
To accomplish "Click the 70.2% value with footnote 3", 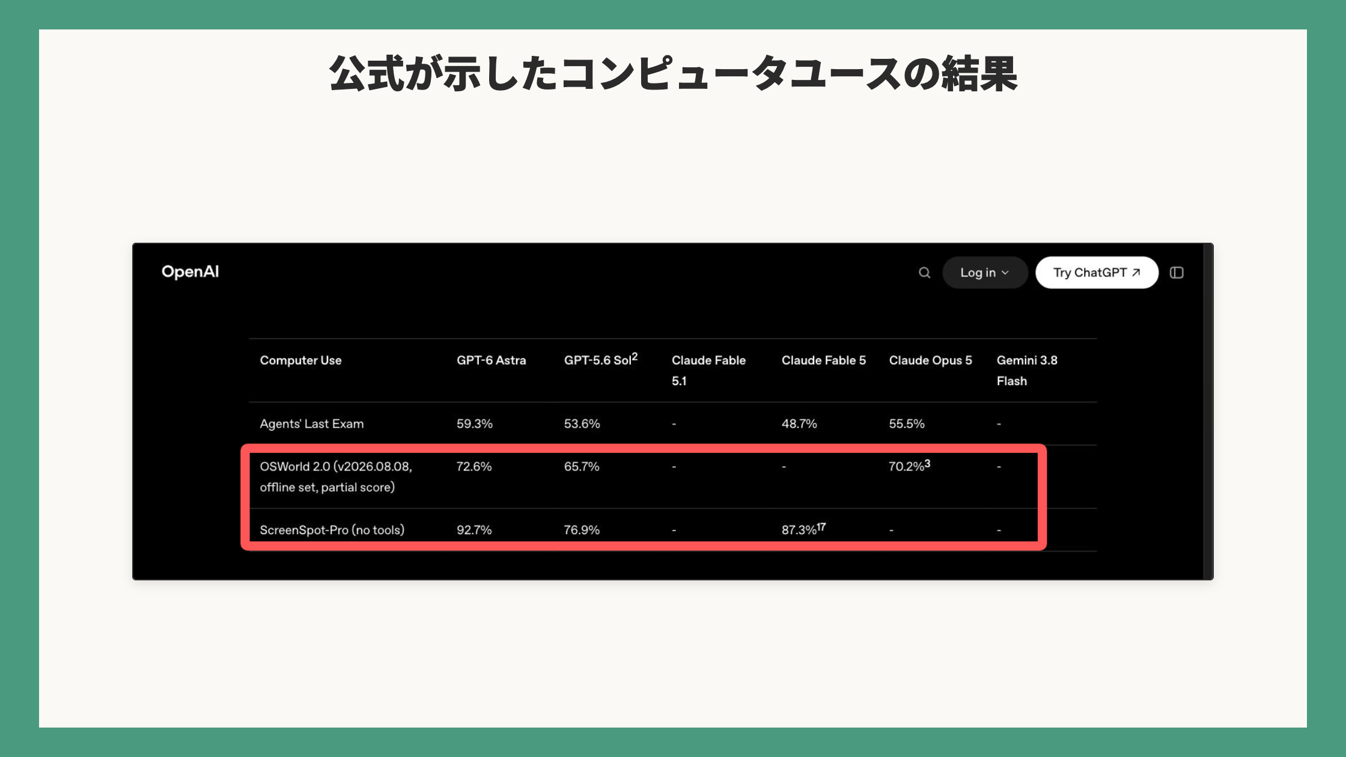I will click(x=909, y=466).
